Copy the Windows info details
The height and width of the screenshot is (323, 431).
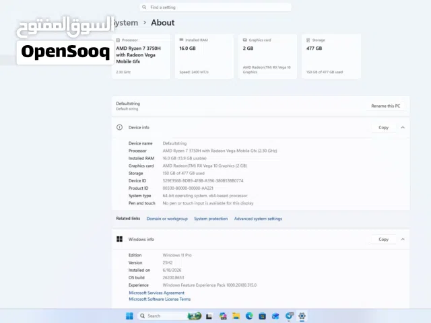tap(383, 240)
